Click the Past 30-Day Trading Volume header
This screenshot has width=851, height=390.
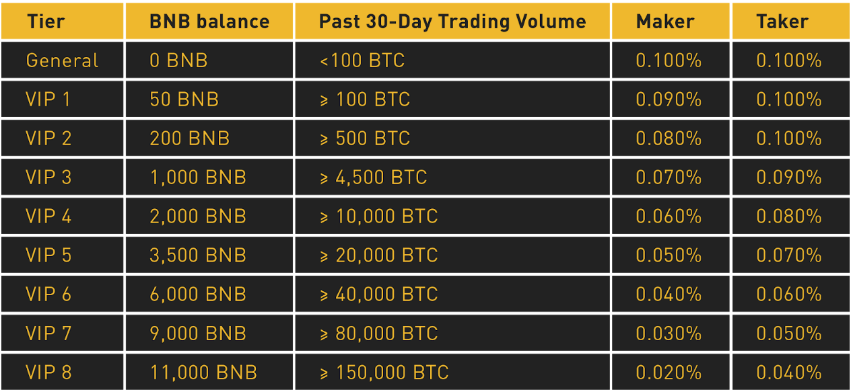coord(452,21)
